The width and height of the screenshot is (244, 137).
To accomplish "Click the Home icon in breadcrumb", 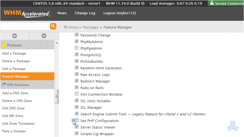I will click(65, 27).
